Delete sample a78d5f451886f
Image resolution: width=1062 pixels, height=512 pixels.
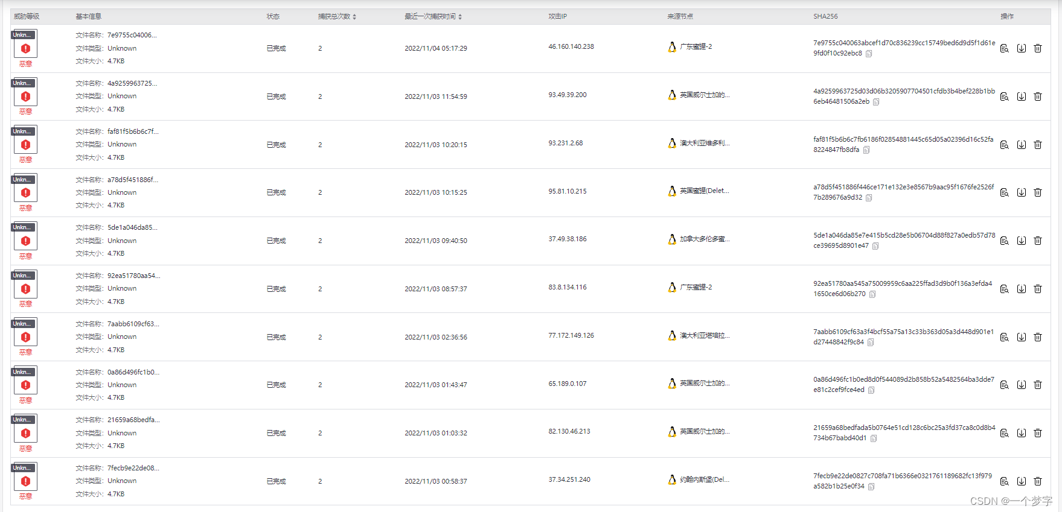(x=1038, y=192)
